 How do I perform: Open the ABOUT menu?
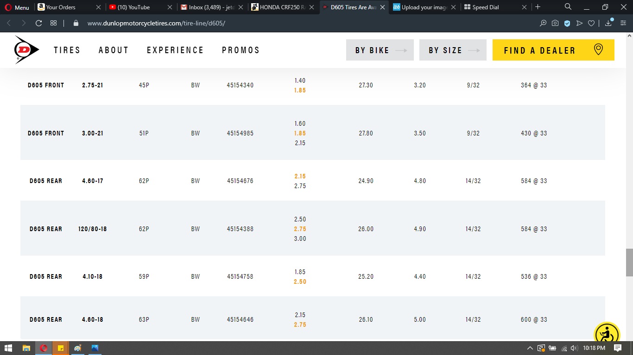pos(114,50)
